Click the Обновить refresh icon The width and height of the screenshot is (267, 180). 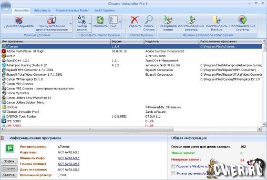[100, 20]
